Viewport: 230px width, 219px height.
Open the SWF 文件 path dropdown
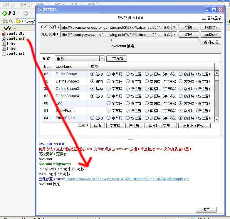(174, 27)
